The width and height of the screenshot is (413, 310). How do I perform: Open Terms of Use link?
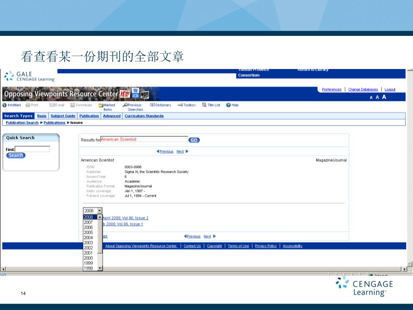238,246
